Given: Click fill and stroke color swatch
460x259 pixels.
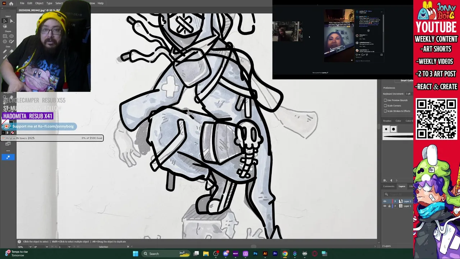Looking at the screenshot, I should pos(7,123).
